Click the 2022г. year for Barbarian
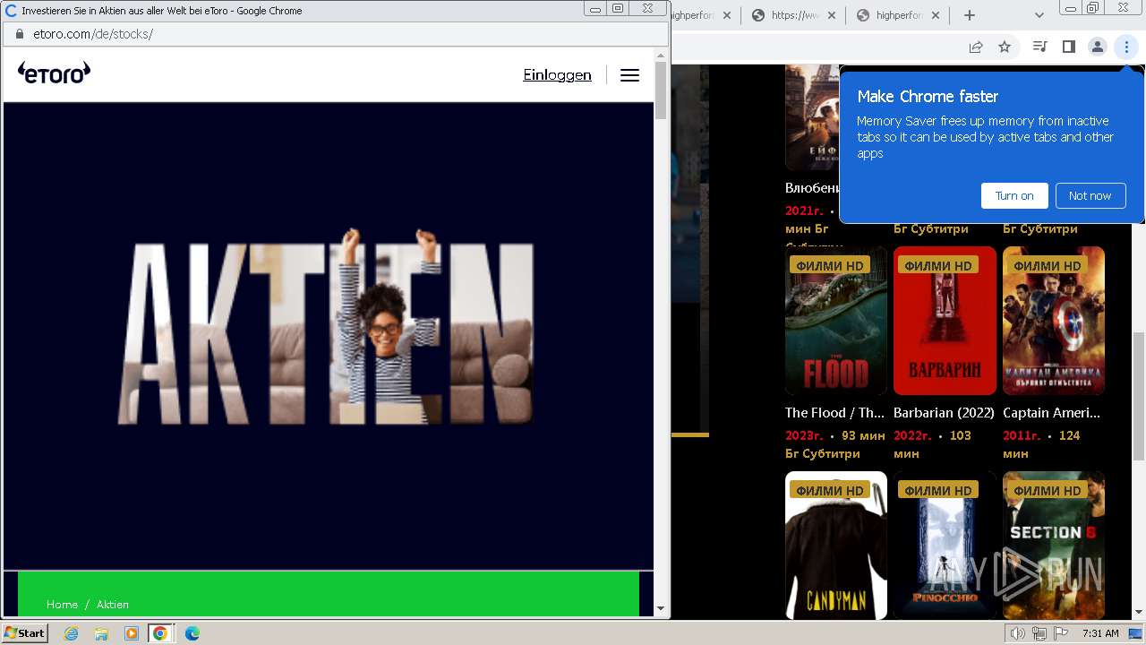The width and height of the screenshot is (1146, 645). 912,435
